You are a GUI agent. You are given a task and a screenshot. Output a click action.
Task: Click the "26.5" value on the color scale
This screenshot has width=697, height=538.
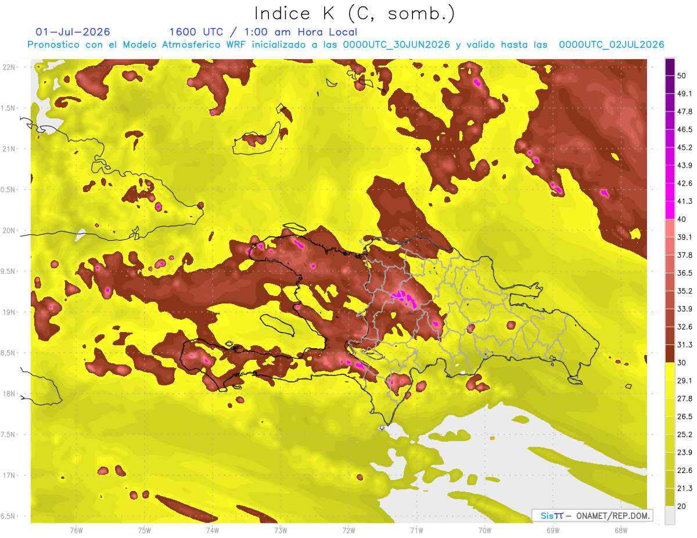pyautogui.click(x=684, y=416)
